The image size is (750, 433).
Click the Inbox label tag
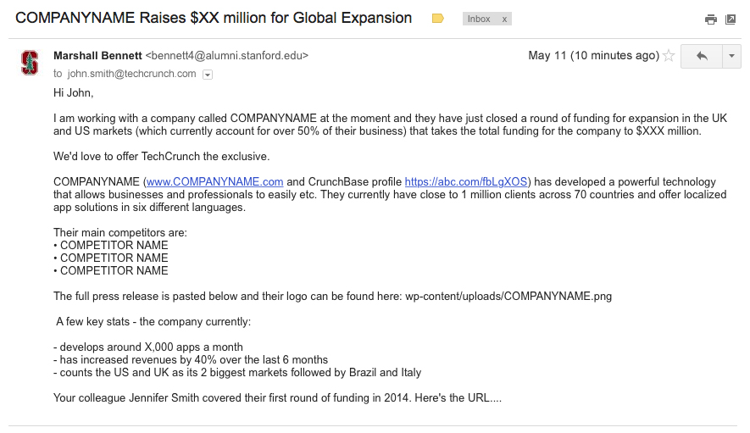pyautogui.click(x=479, y=19)
